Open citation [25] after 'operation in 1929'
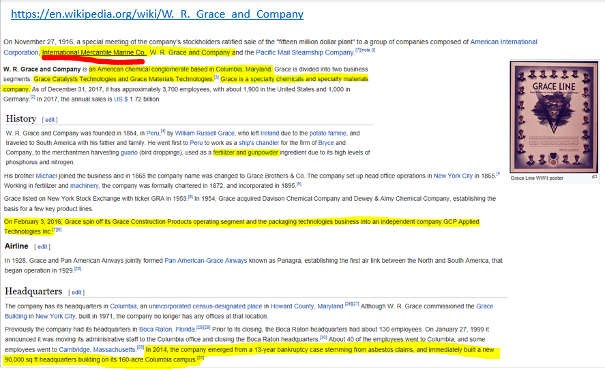The width and height of the screenshot is (605, 369). [x=78, y=268]
